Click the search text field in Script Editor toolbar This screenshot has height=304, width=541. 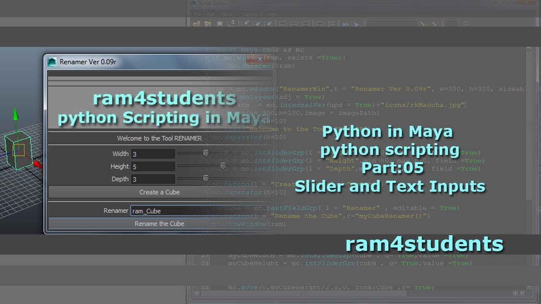391,24
